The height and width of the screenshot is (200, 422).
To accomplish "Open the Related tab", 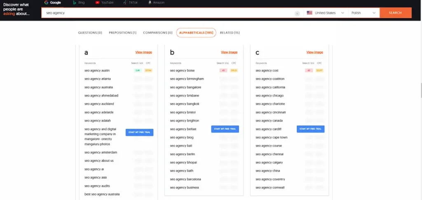I will point(230,33).
